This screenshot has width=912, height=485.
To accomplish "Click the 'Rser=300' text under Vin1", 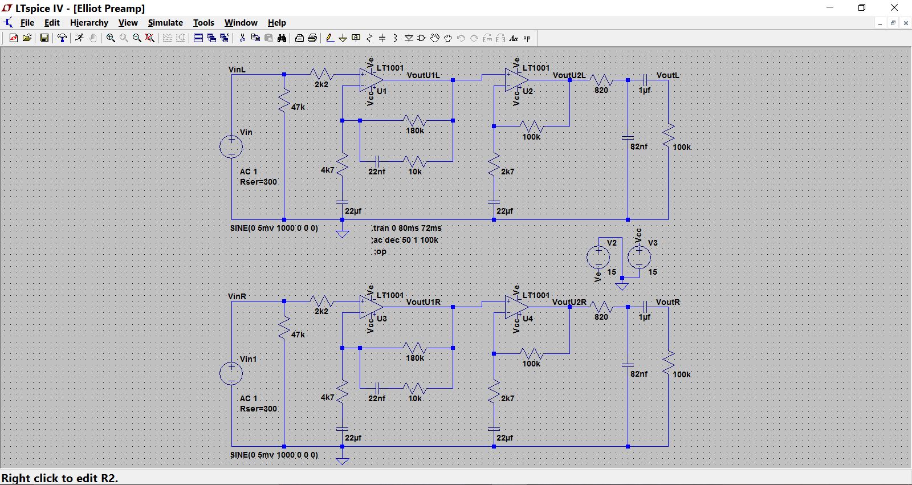I will coord(258,409).
